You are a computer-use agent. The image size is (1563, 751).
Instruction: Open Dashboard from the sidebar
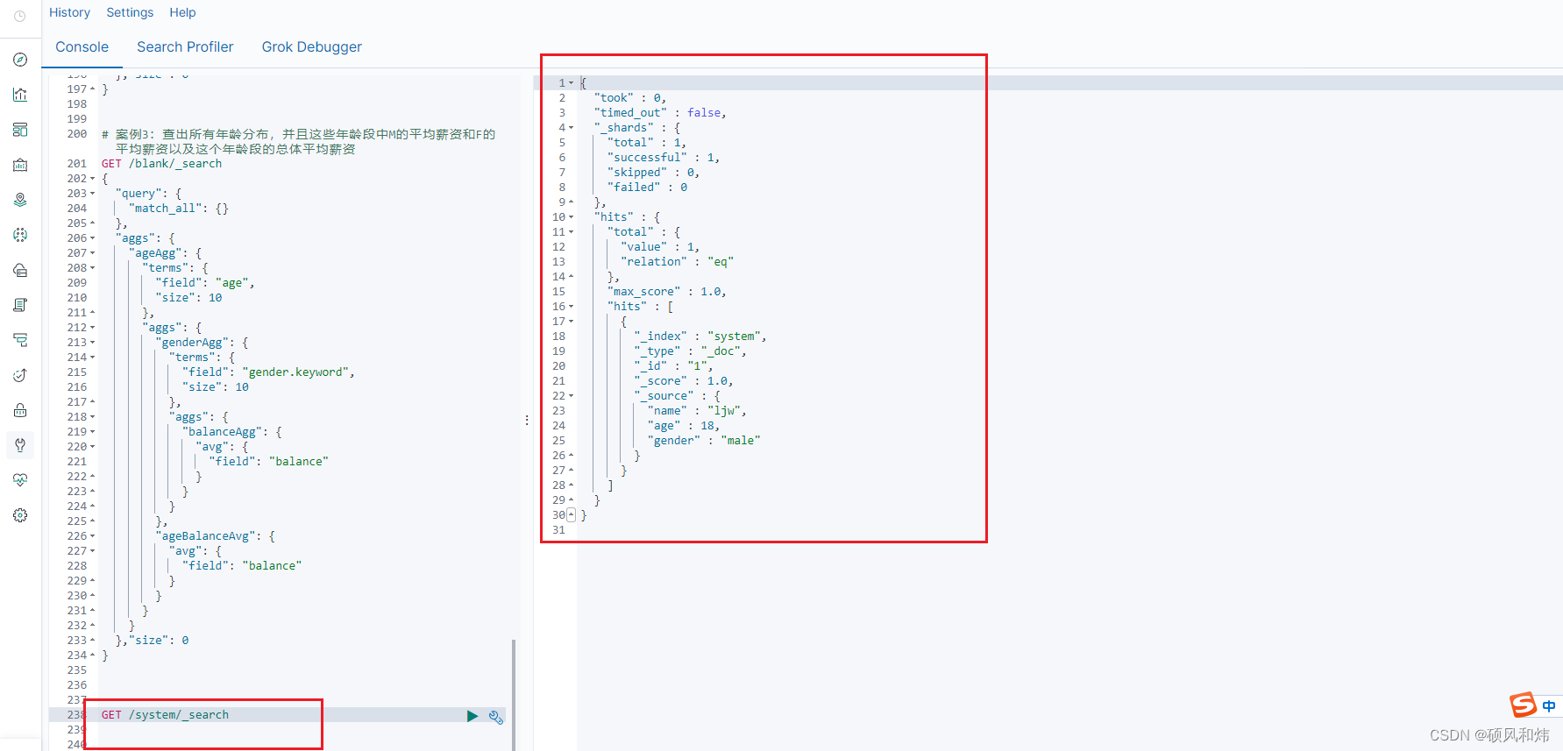point(20,130)
